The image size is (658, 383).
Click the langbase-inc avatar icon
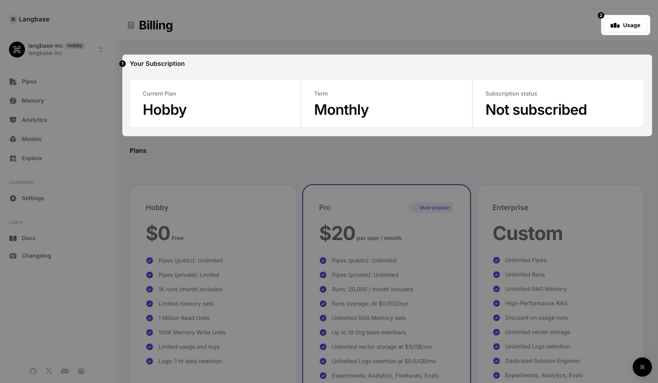point(17,50)
